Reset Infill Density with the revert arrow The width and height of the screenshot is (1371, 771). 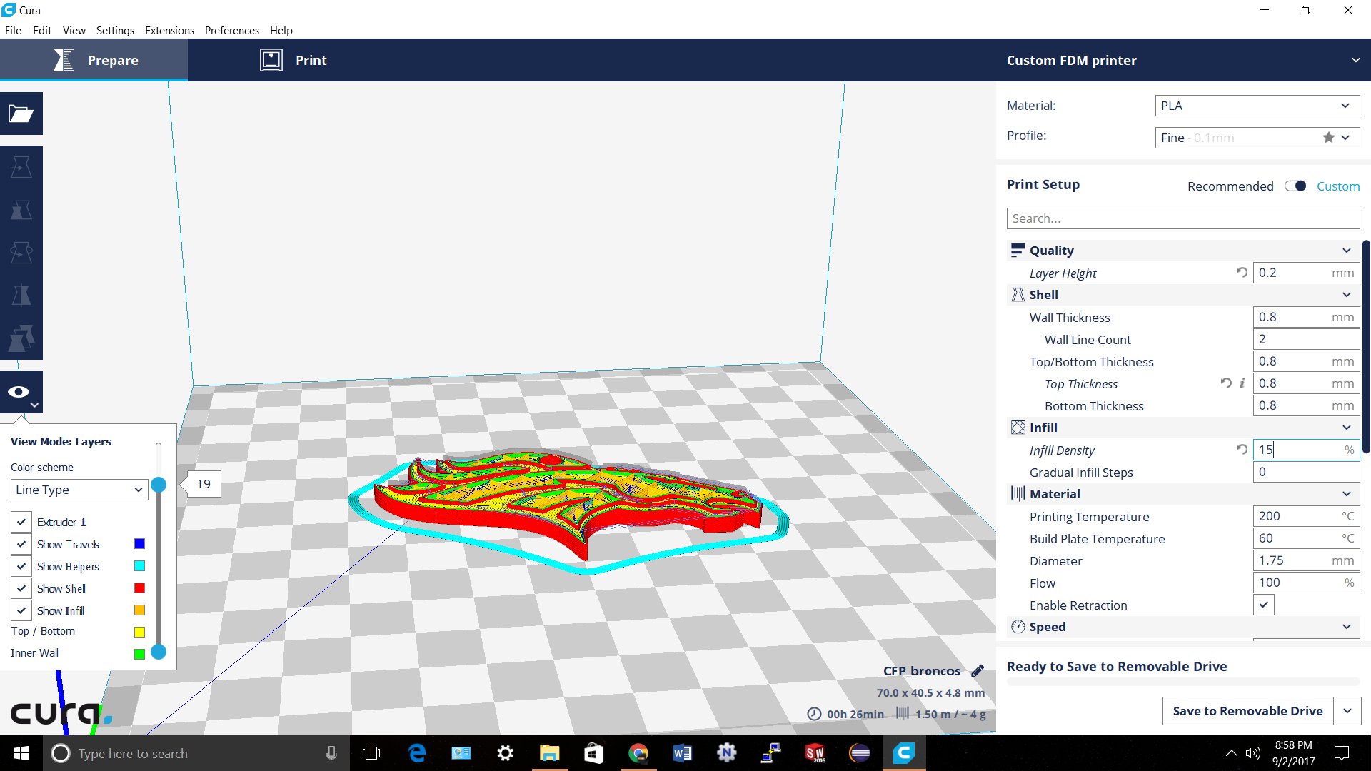1242,450
